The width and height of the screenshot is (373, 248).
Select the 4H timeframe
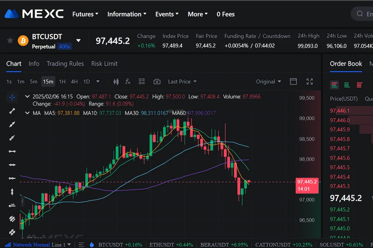click(x=74, y=82)
